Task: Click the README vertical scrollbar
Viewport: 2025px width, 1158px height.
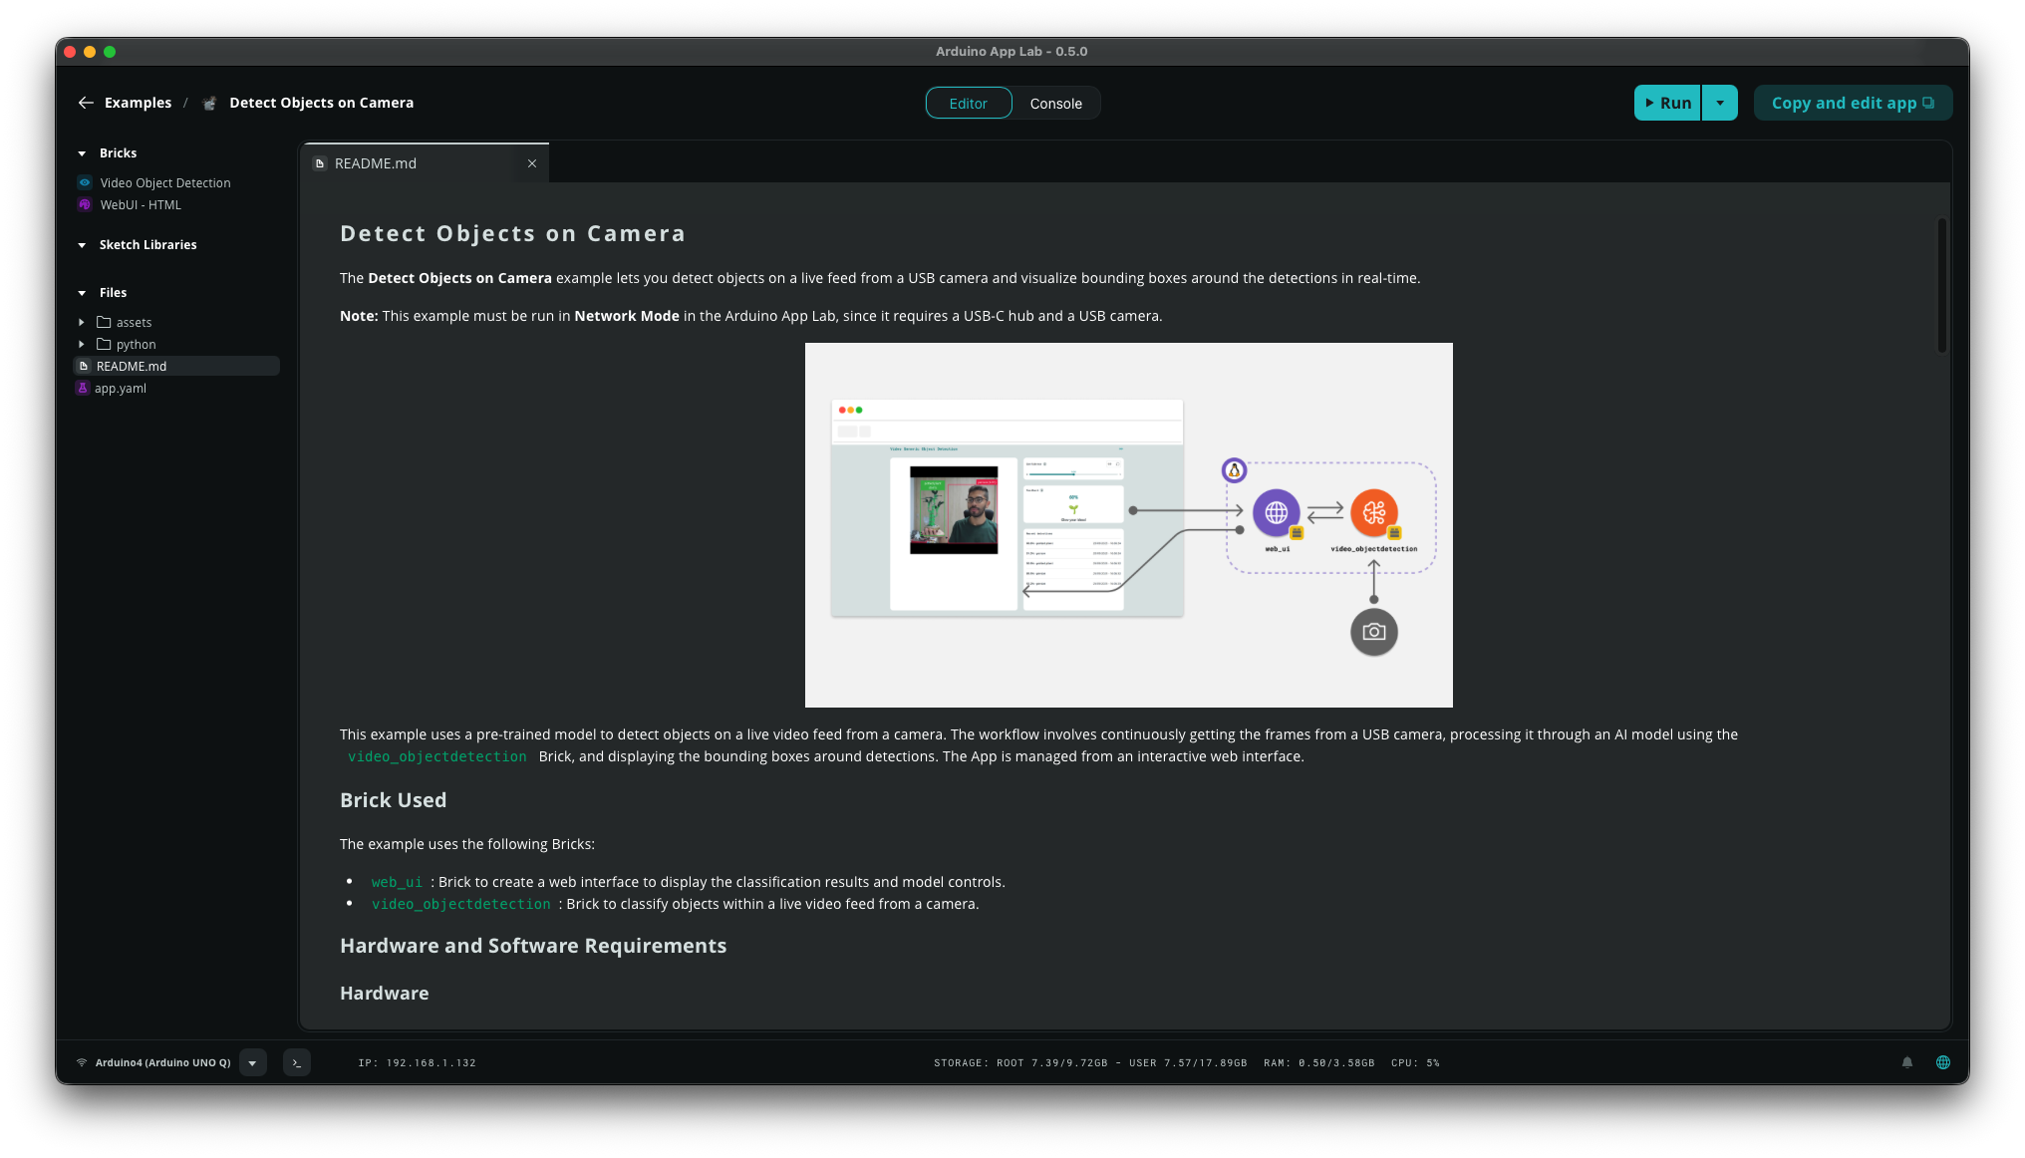Action: [1941, 285]
